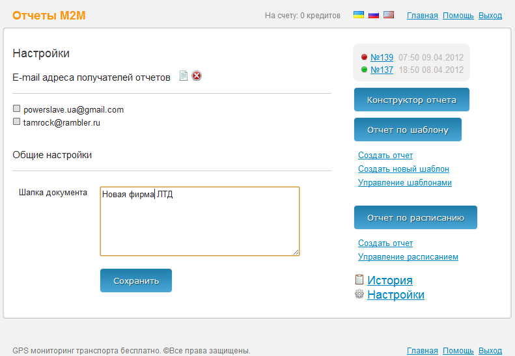515x356 pixels.
Task: Switch language via Russian flag
Action: coord(374,14)
